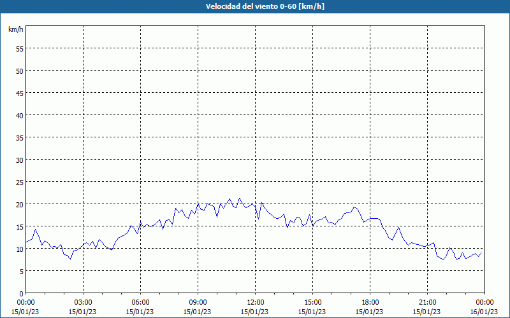
Task: Click the chart title 'Velocidad del viento 0-60 [km/h]'
Action: pos(265,6)
